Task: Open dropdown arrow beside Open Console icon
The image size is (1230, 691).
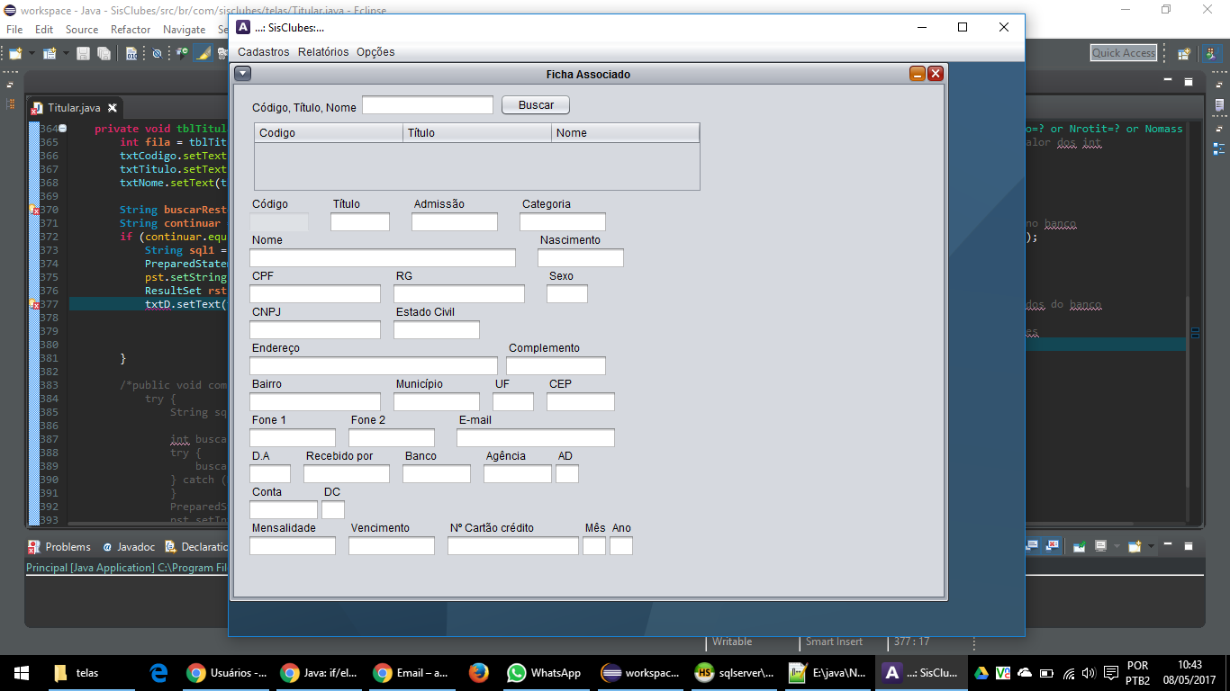Action: pyautogui.click(x=1149, y=546)
